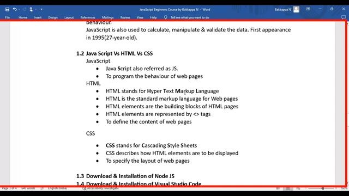Switch to the References ribbon tab
The height and width of the screenshot is (196, 349).
tap(88, 17)
